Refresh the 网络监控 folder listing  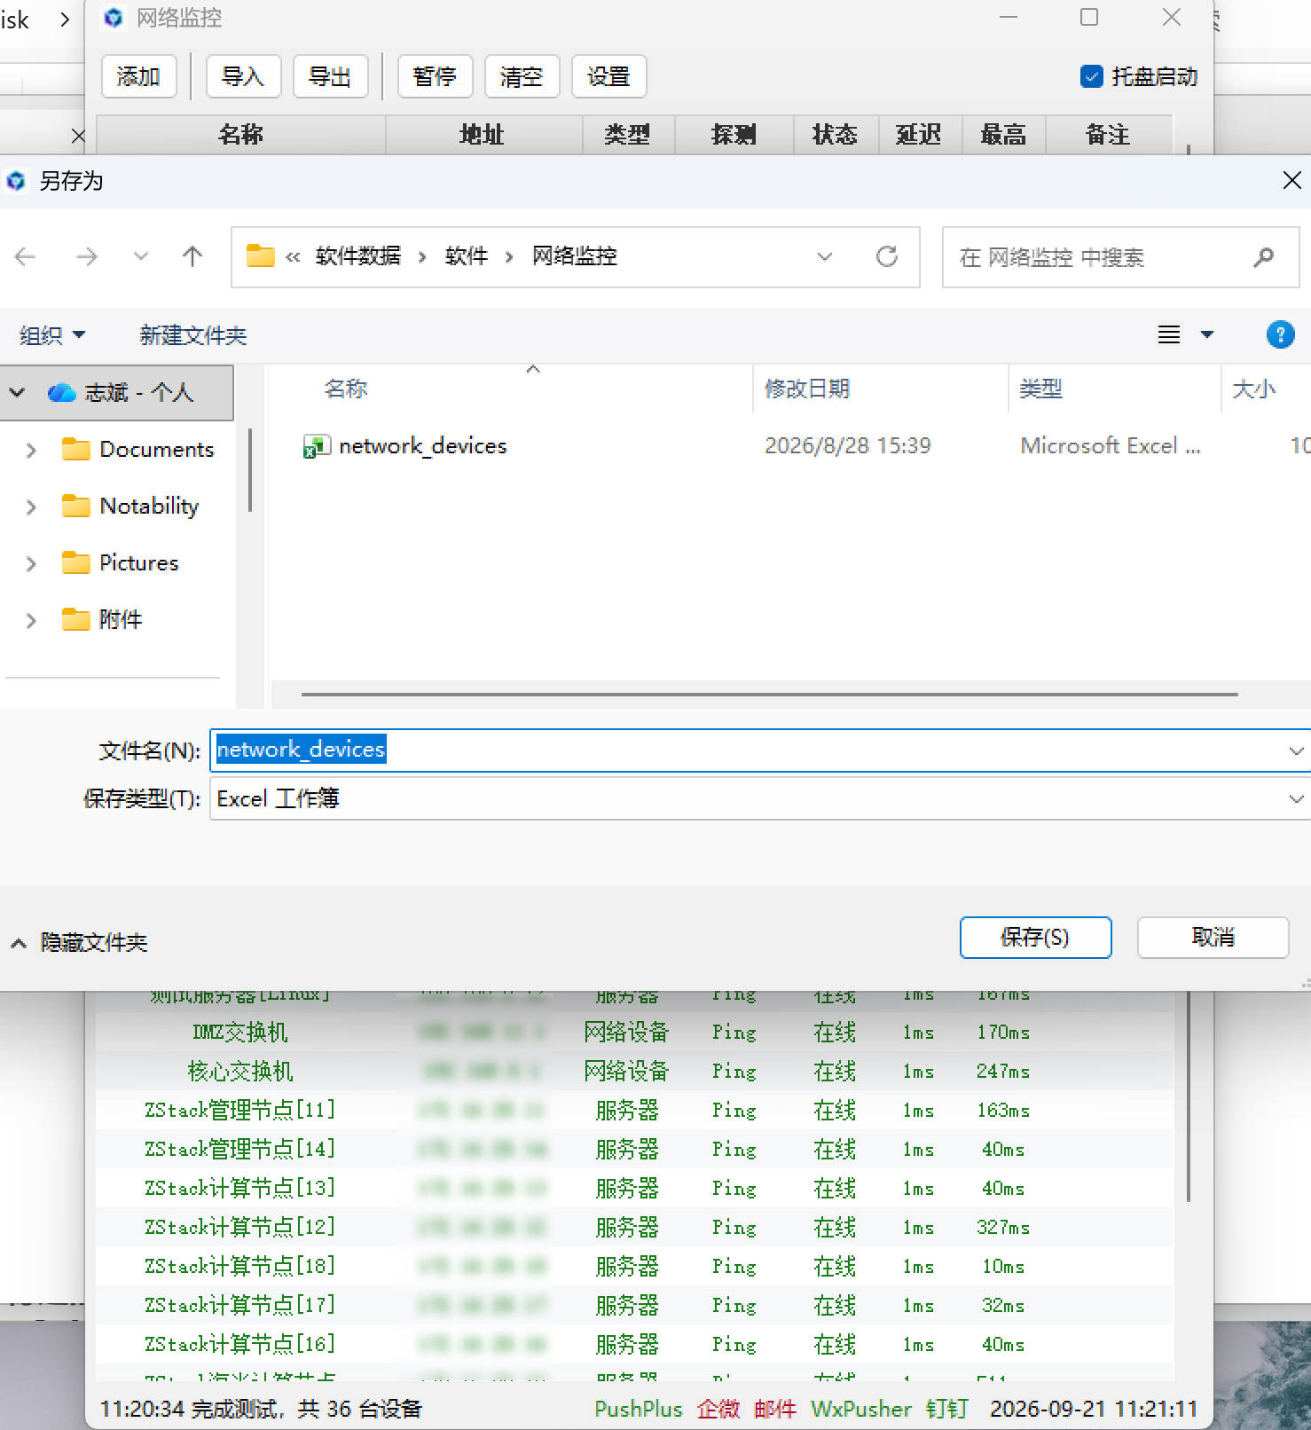pyautogui.click(x=887, y=257)
